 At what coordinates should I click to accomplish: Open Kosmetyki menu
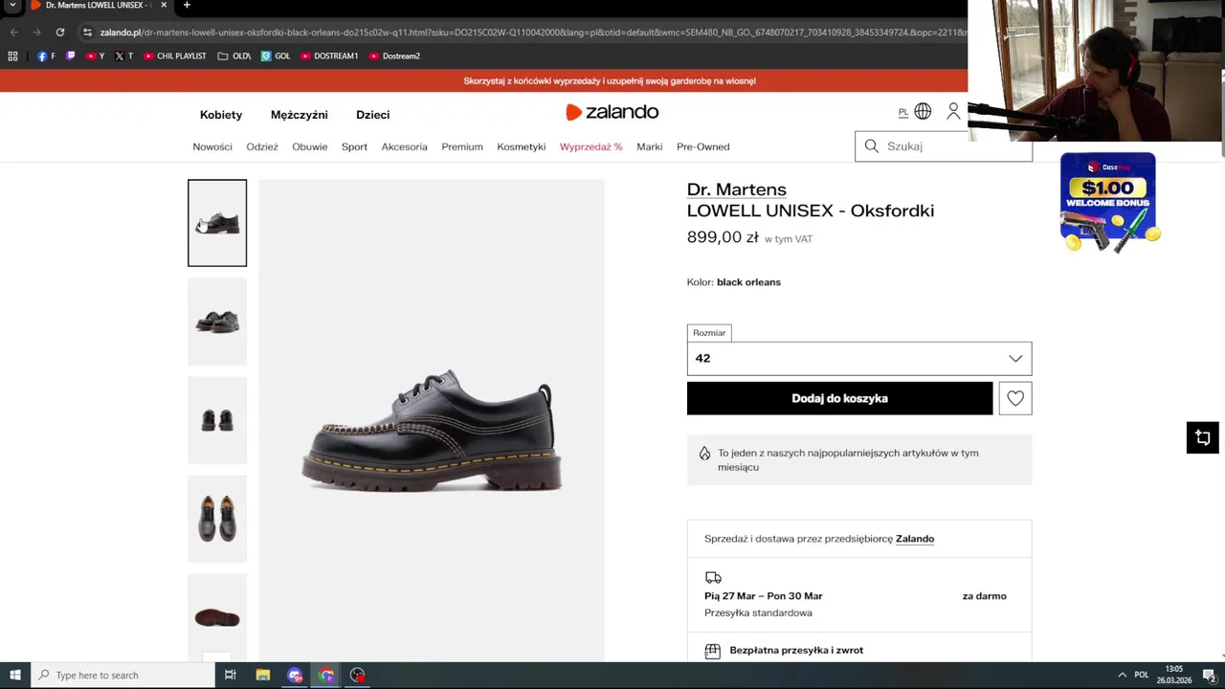[522, 146]
